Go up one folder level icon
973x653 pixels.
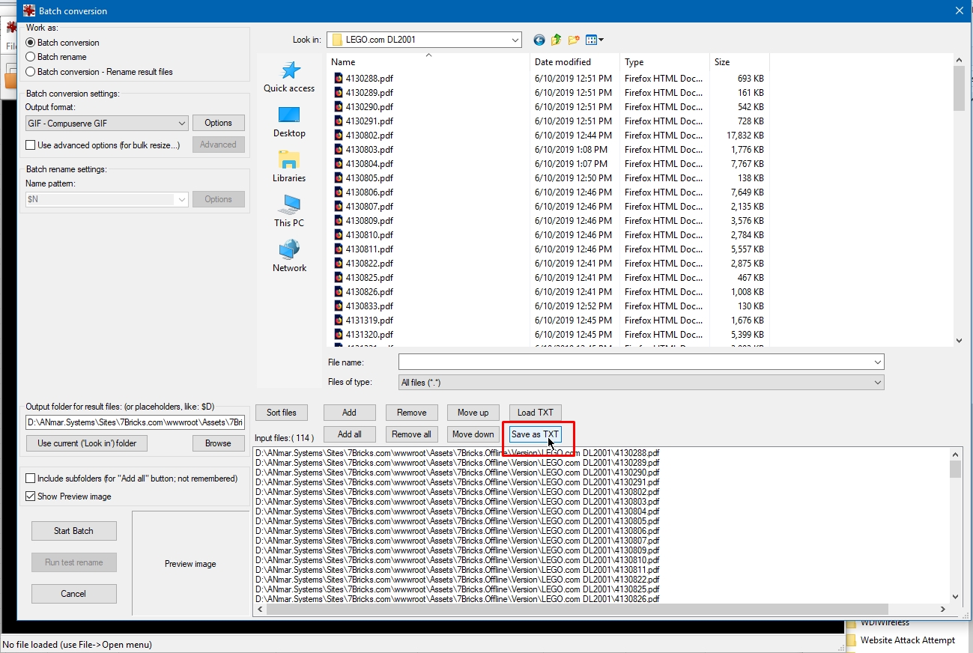pyautogui.click(x=556, y=40)
